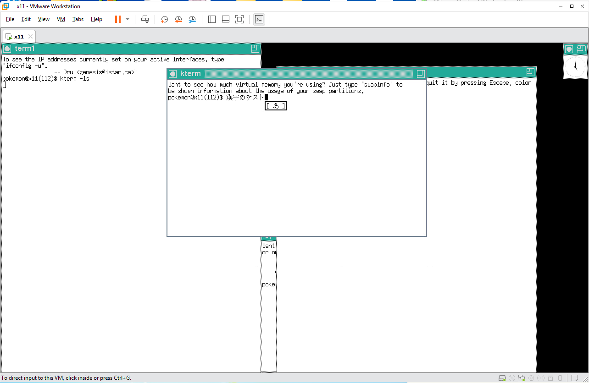Click the hard disk status icon
Image resolution: width=589 pixels, height=383 pixels.
[x=502, y=378]
